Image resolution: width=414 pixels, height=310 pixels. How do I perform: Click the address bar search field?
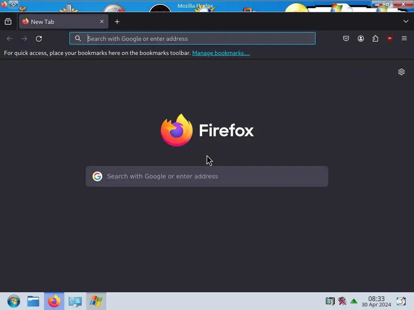(192, 38)
